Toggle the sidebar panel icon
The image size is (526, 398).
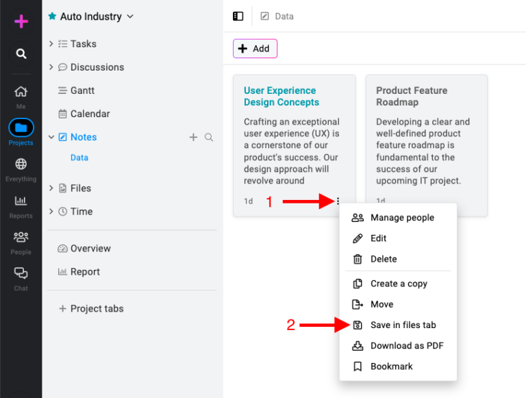238,16
